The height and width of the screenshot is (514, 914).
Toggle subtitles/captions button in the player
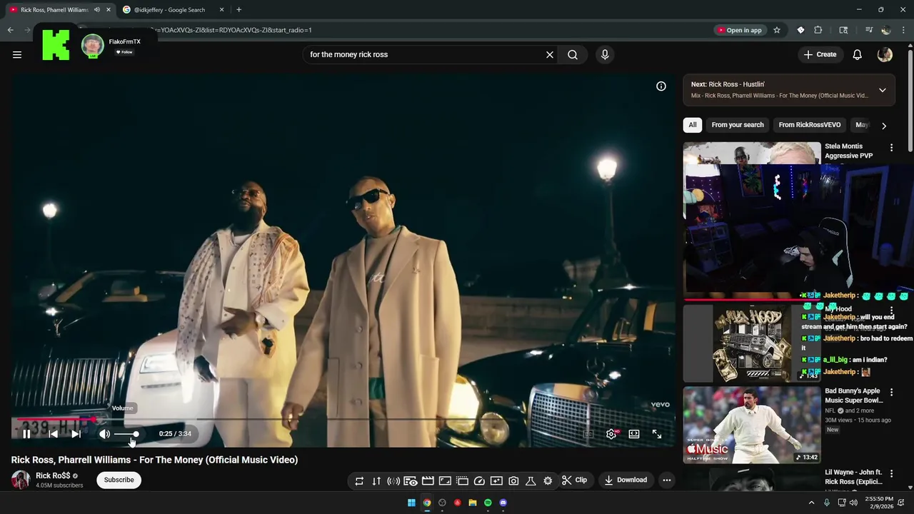[588, 434]
